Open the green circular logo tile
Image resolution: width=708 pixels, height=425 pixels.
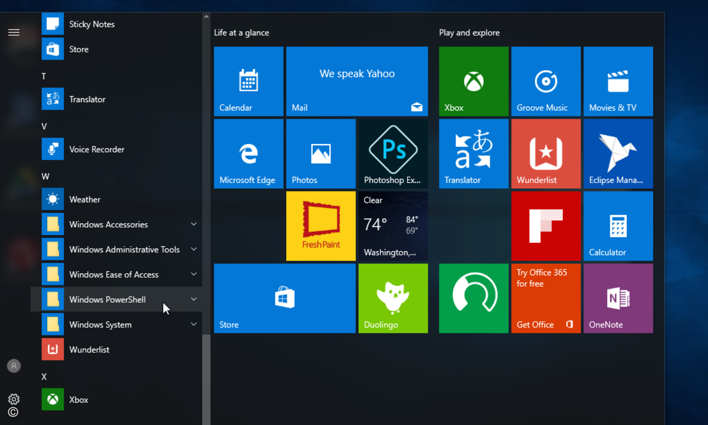coord(474,298)
